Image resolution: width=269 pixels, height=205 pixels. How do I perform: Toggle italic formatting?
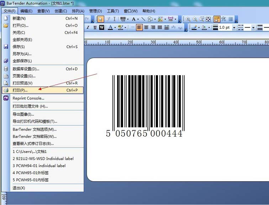click(88, 27)
